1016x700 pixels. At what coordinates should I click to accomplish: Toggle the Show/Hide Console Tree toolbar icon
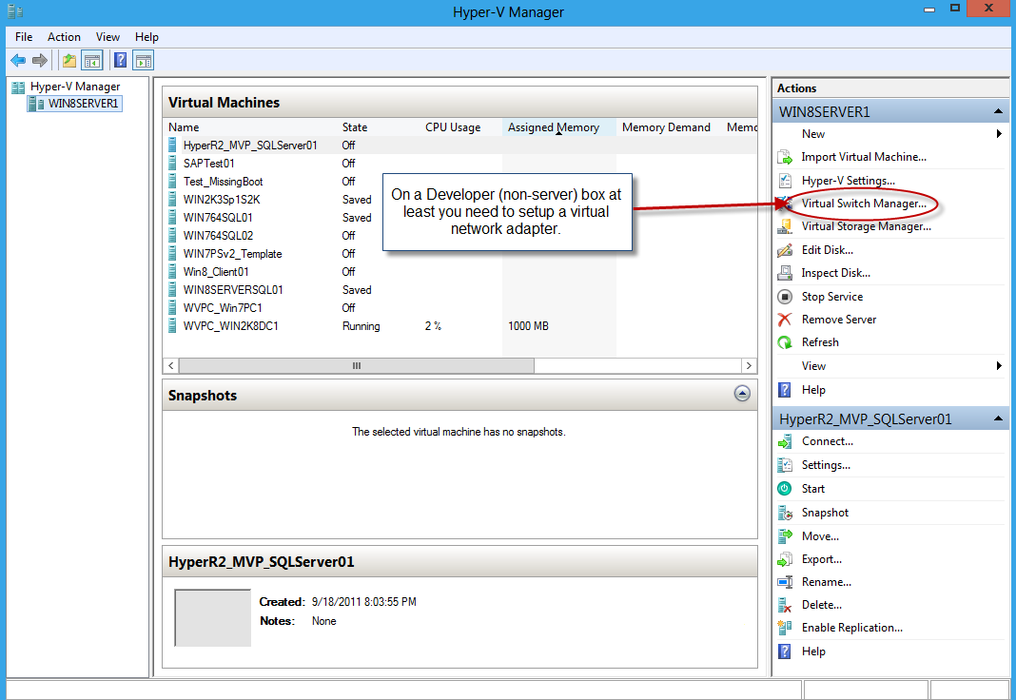coord(92,61)
